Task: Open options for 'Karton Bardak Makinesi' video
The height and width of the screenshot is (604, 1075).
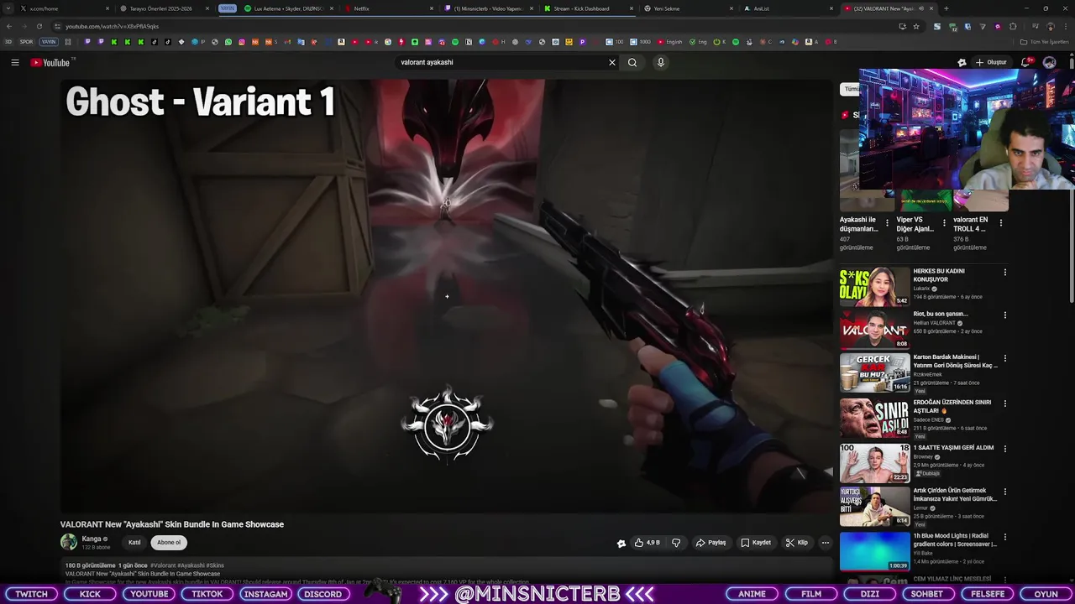Action: 1004,358
